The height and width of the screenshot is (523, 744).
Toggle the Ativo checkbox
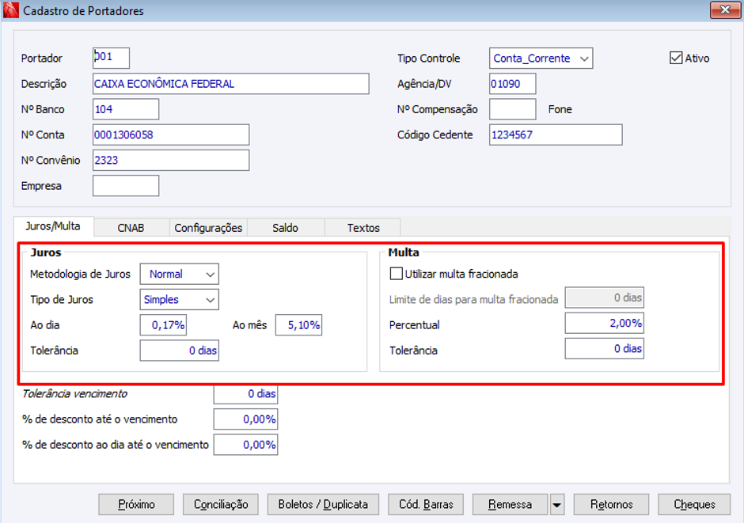tap(676, 58)
